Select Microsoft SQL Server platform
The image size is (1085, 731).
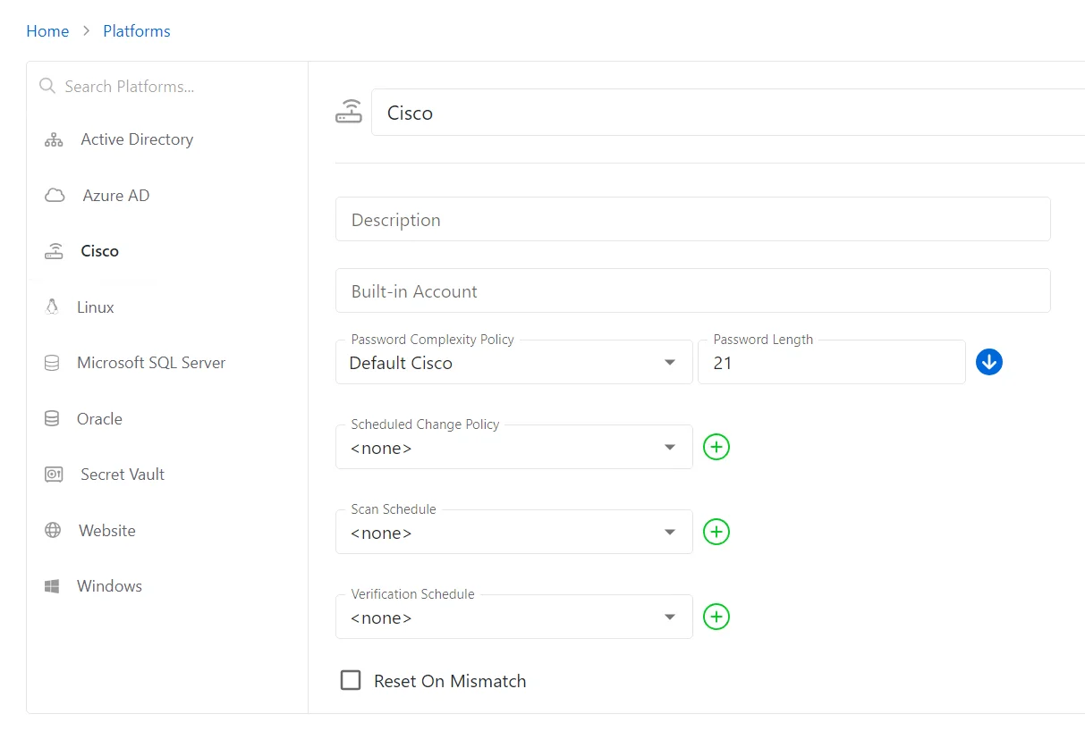[x=151, y=363]
